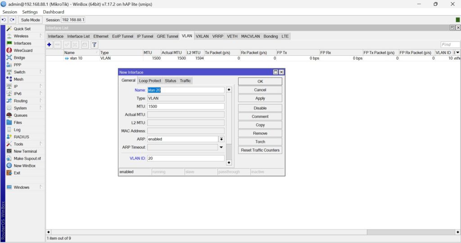Expand the ARP Timeout field arrow
Screen dimensions: 461x243
(x=221, y=147)
